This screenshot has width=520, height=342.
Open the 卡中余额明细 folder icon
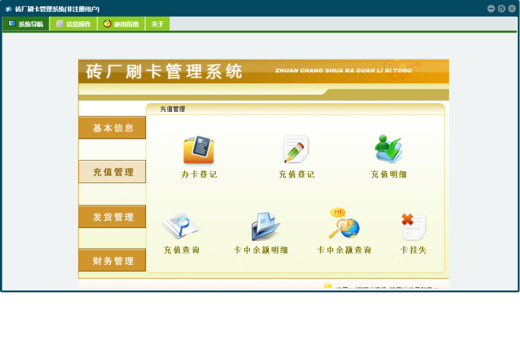[266, 226]
